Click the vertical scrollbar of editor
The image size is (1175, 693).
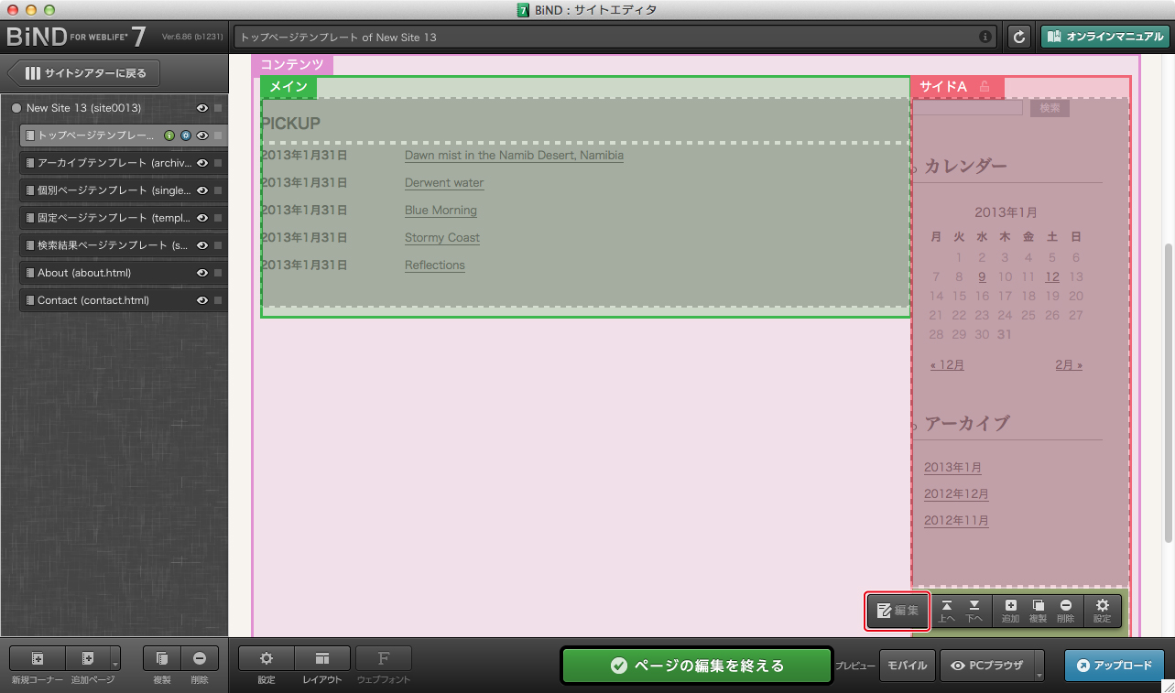tap(1168, 393)
